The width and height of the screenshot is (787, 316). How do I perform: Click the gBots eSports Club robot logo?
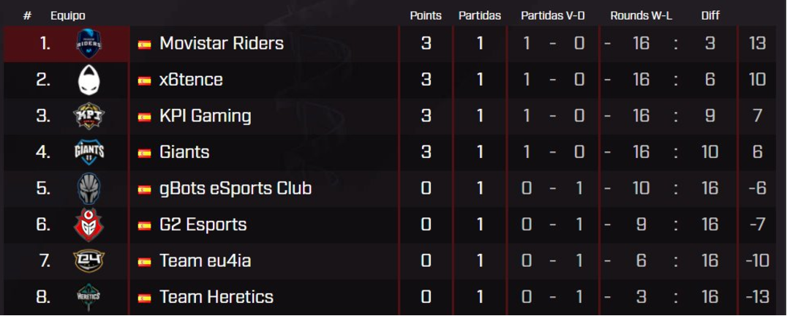[x=89, y=188]
